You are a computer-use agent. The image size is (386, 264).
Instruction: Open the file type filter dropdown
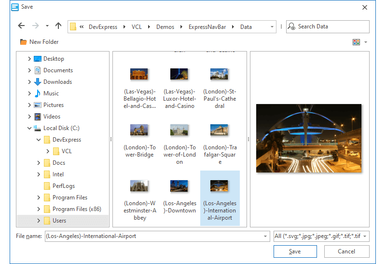321,236
